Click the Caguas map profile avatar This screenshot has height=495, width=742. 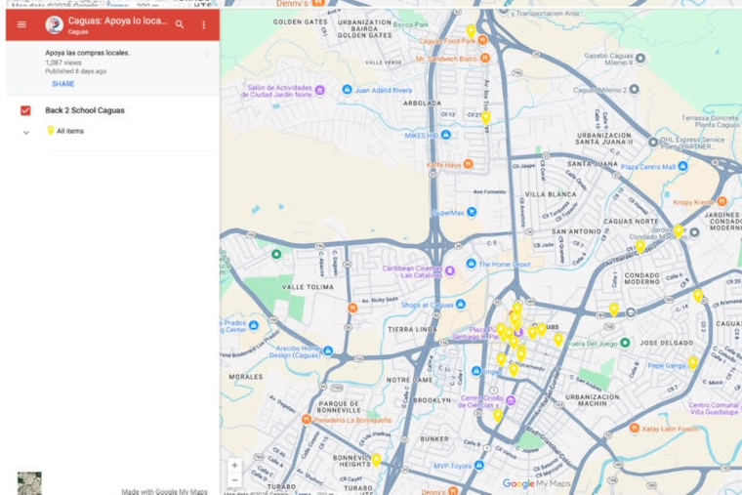(x=55, y=24)
